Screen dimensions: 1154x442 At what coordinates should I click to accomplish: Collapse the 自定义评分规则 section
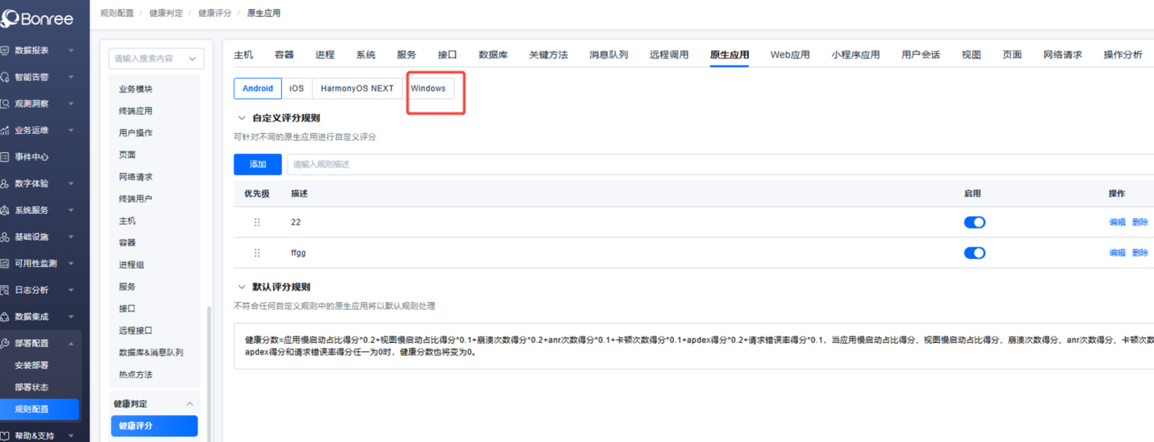point(242,118)
